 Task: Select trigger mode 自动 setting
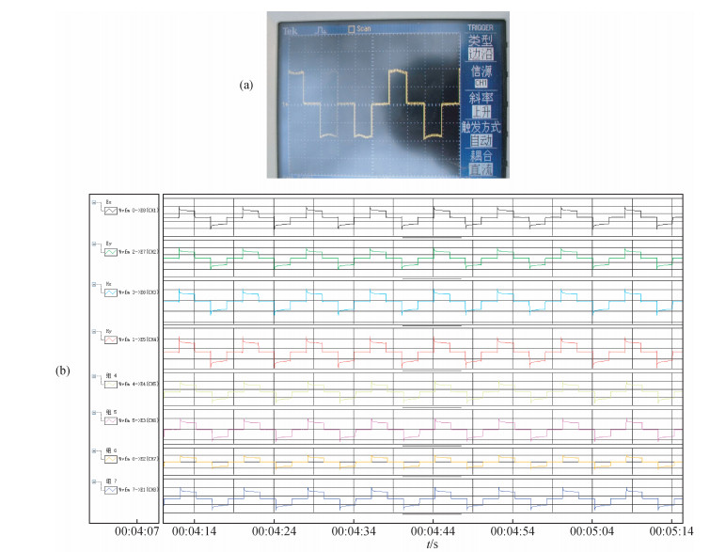coord(481,141)
